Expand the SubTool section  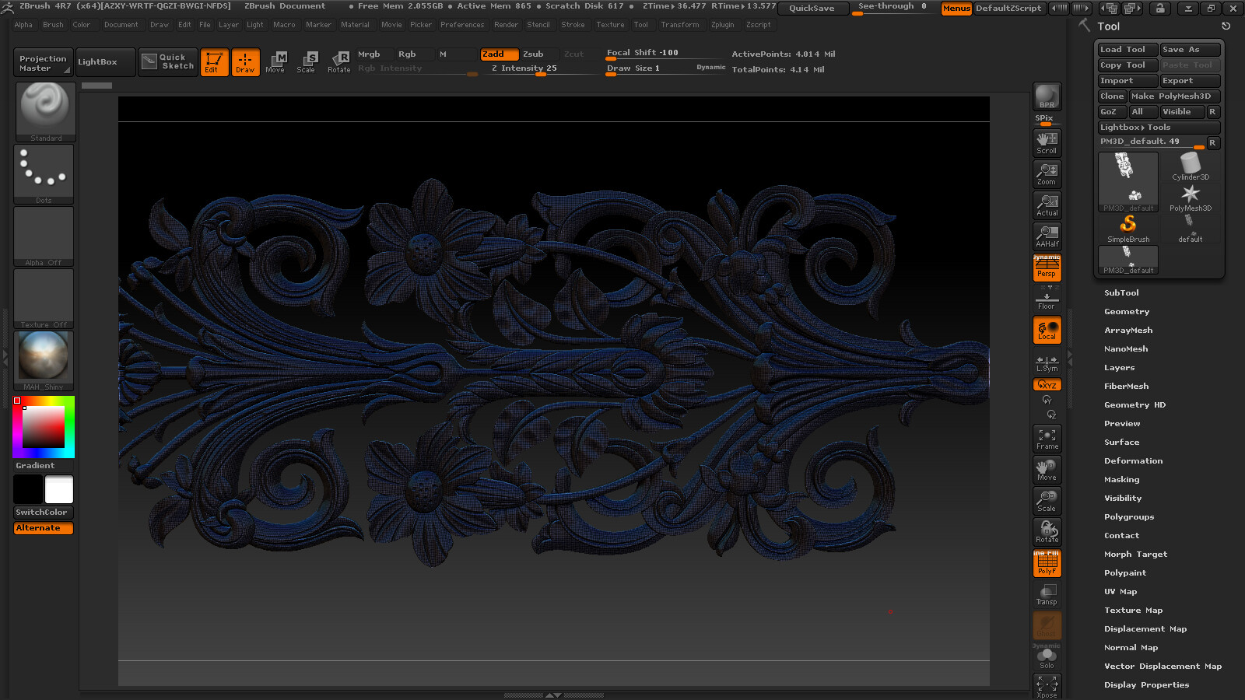pos(1121,293)
